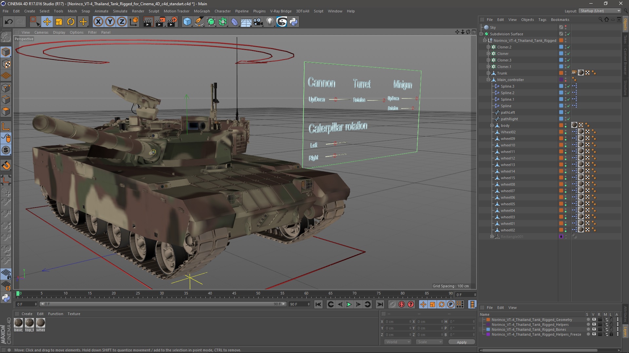Open Object Manager Tags menu
Screen dimensions: 629x353
(x=542, y=20)
